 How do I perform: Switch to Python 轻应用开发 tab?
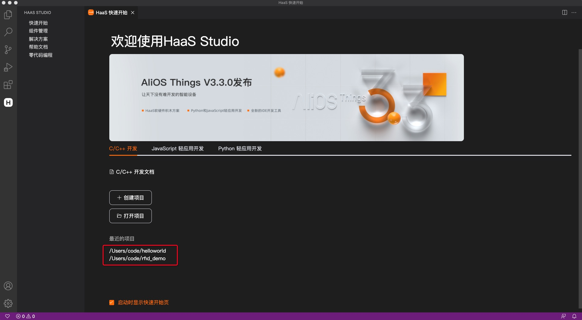pyautogui.click(x=240, y=148)
